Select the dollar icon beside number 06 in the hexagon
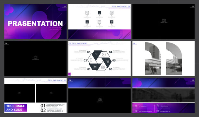199x117 pixels. point(103,68)
